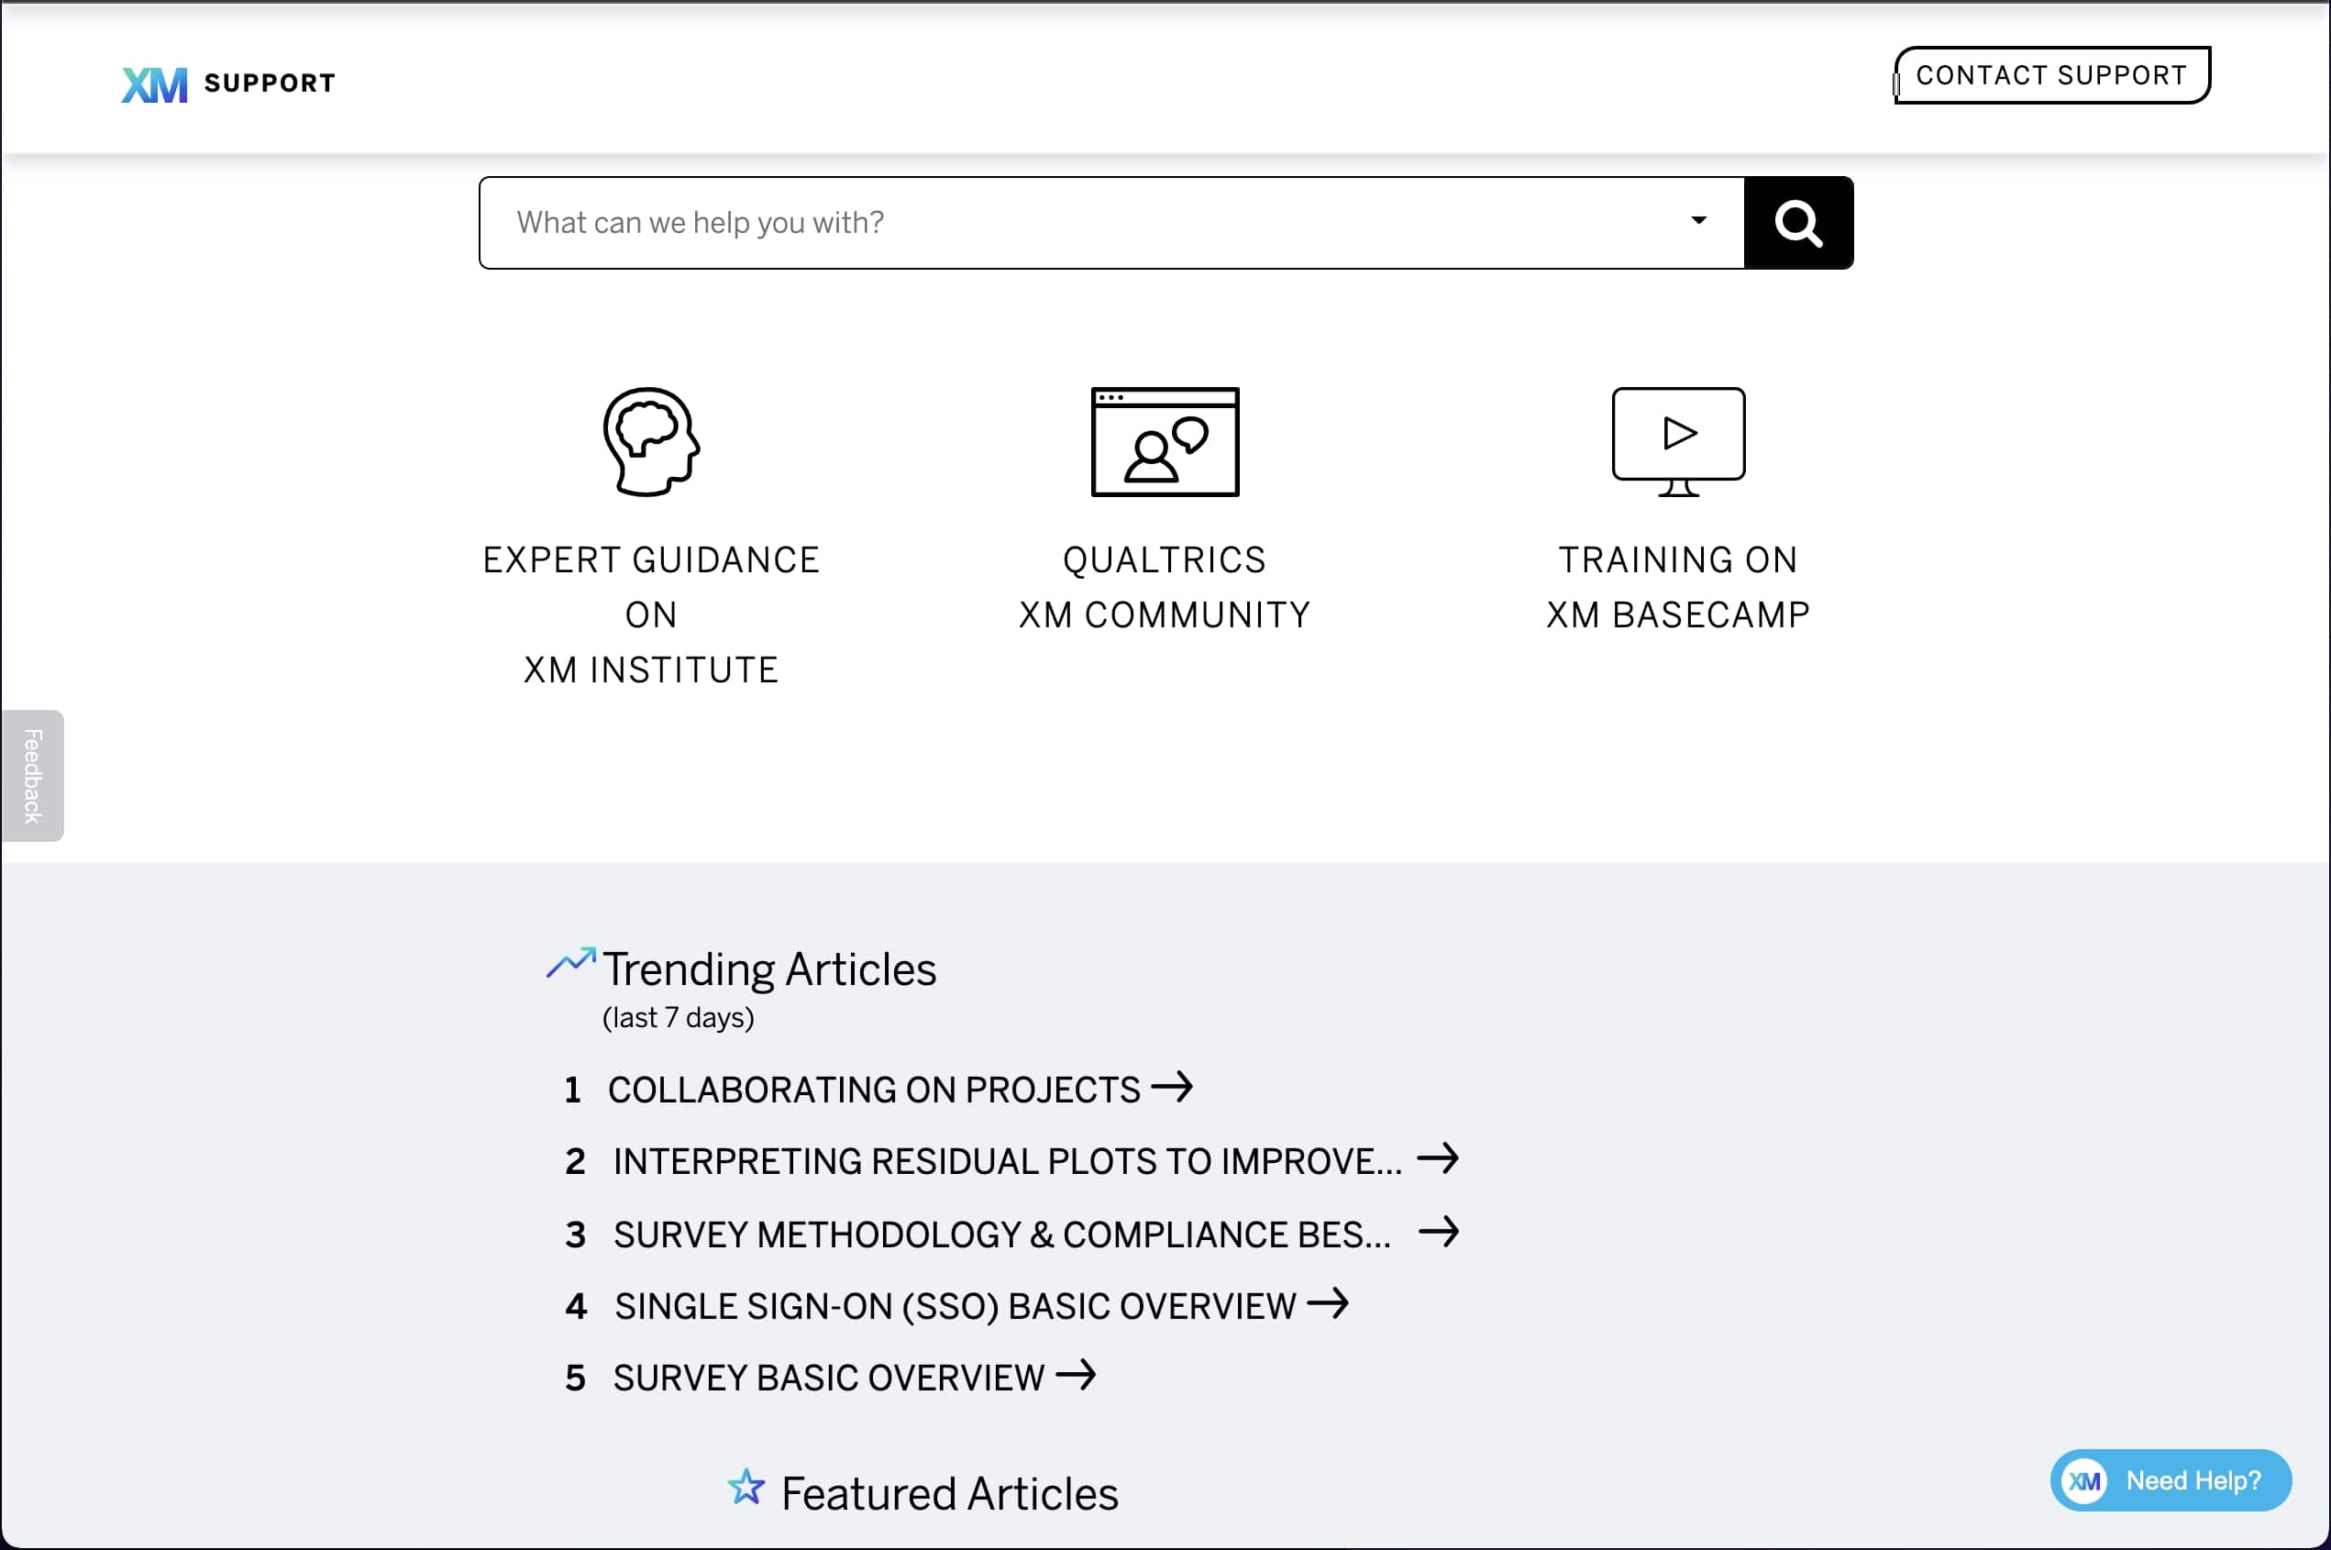Open Survey Methodology & Compliance article

pyautogui.click(x=1002, y=1234)
